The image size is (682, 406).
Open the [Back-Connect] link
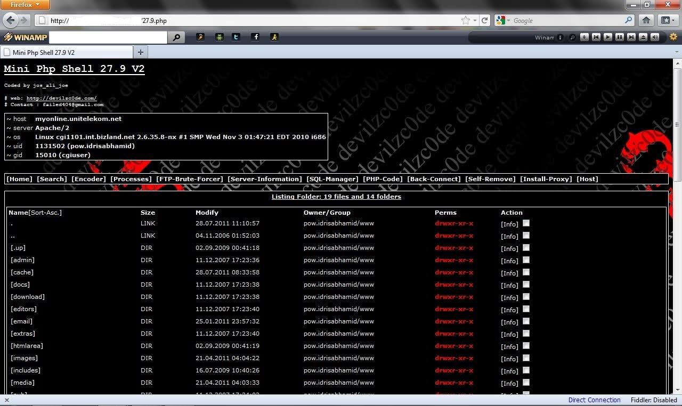click(x=434, y=179)
